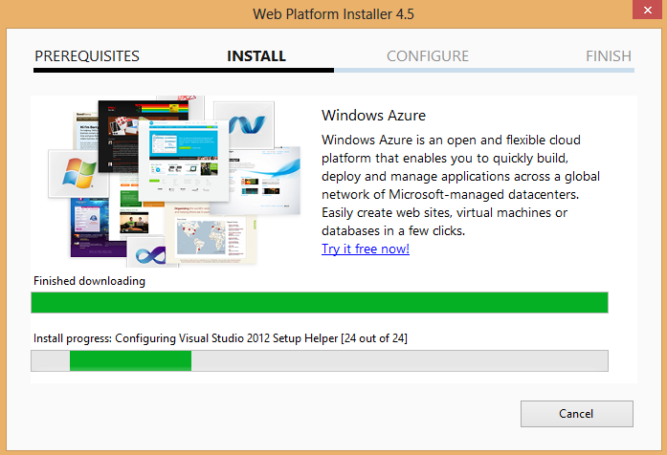Close the Web Platform Installer window

[x=648, y=10]
